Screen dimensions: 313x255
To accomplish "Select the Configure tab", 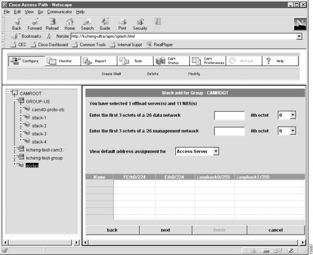I will point(27,61).
